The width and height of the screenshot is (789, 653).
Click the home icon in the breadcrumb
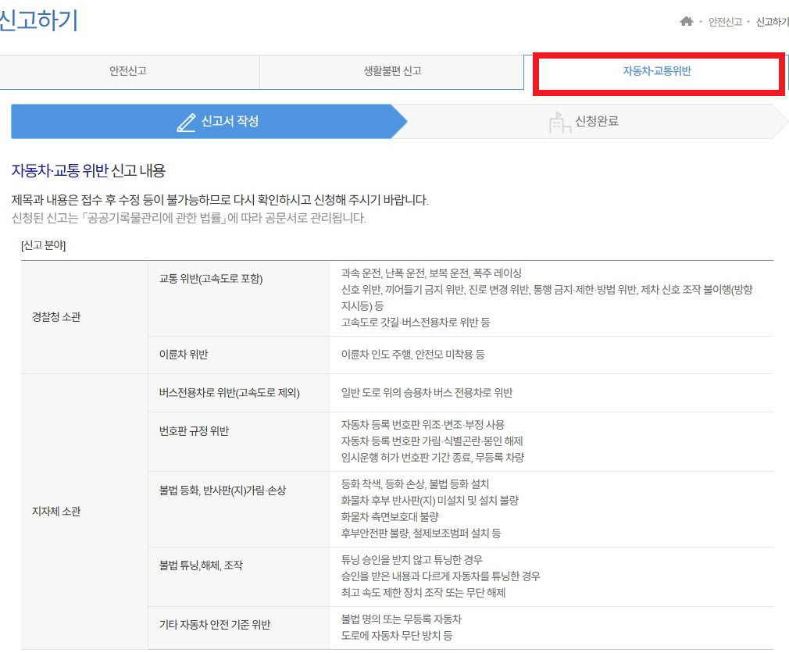point(687,22)
